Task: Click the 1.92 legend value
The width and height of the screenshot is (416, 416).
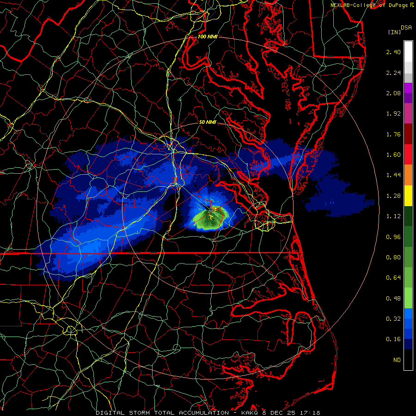Action: tap(393, 114)
